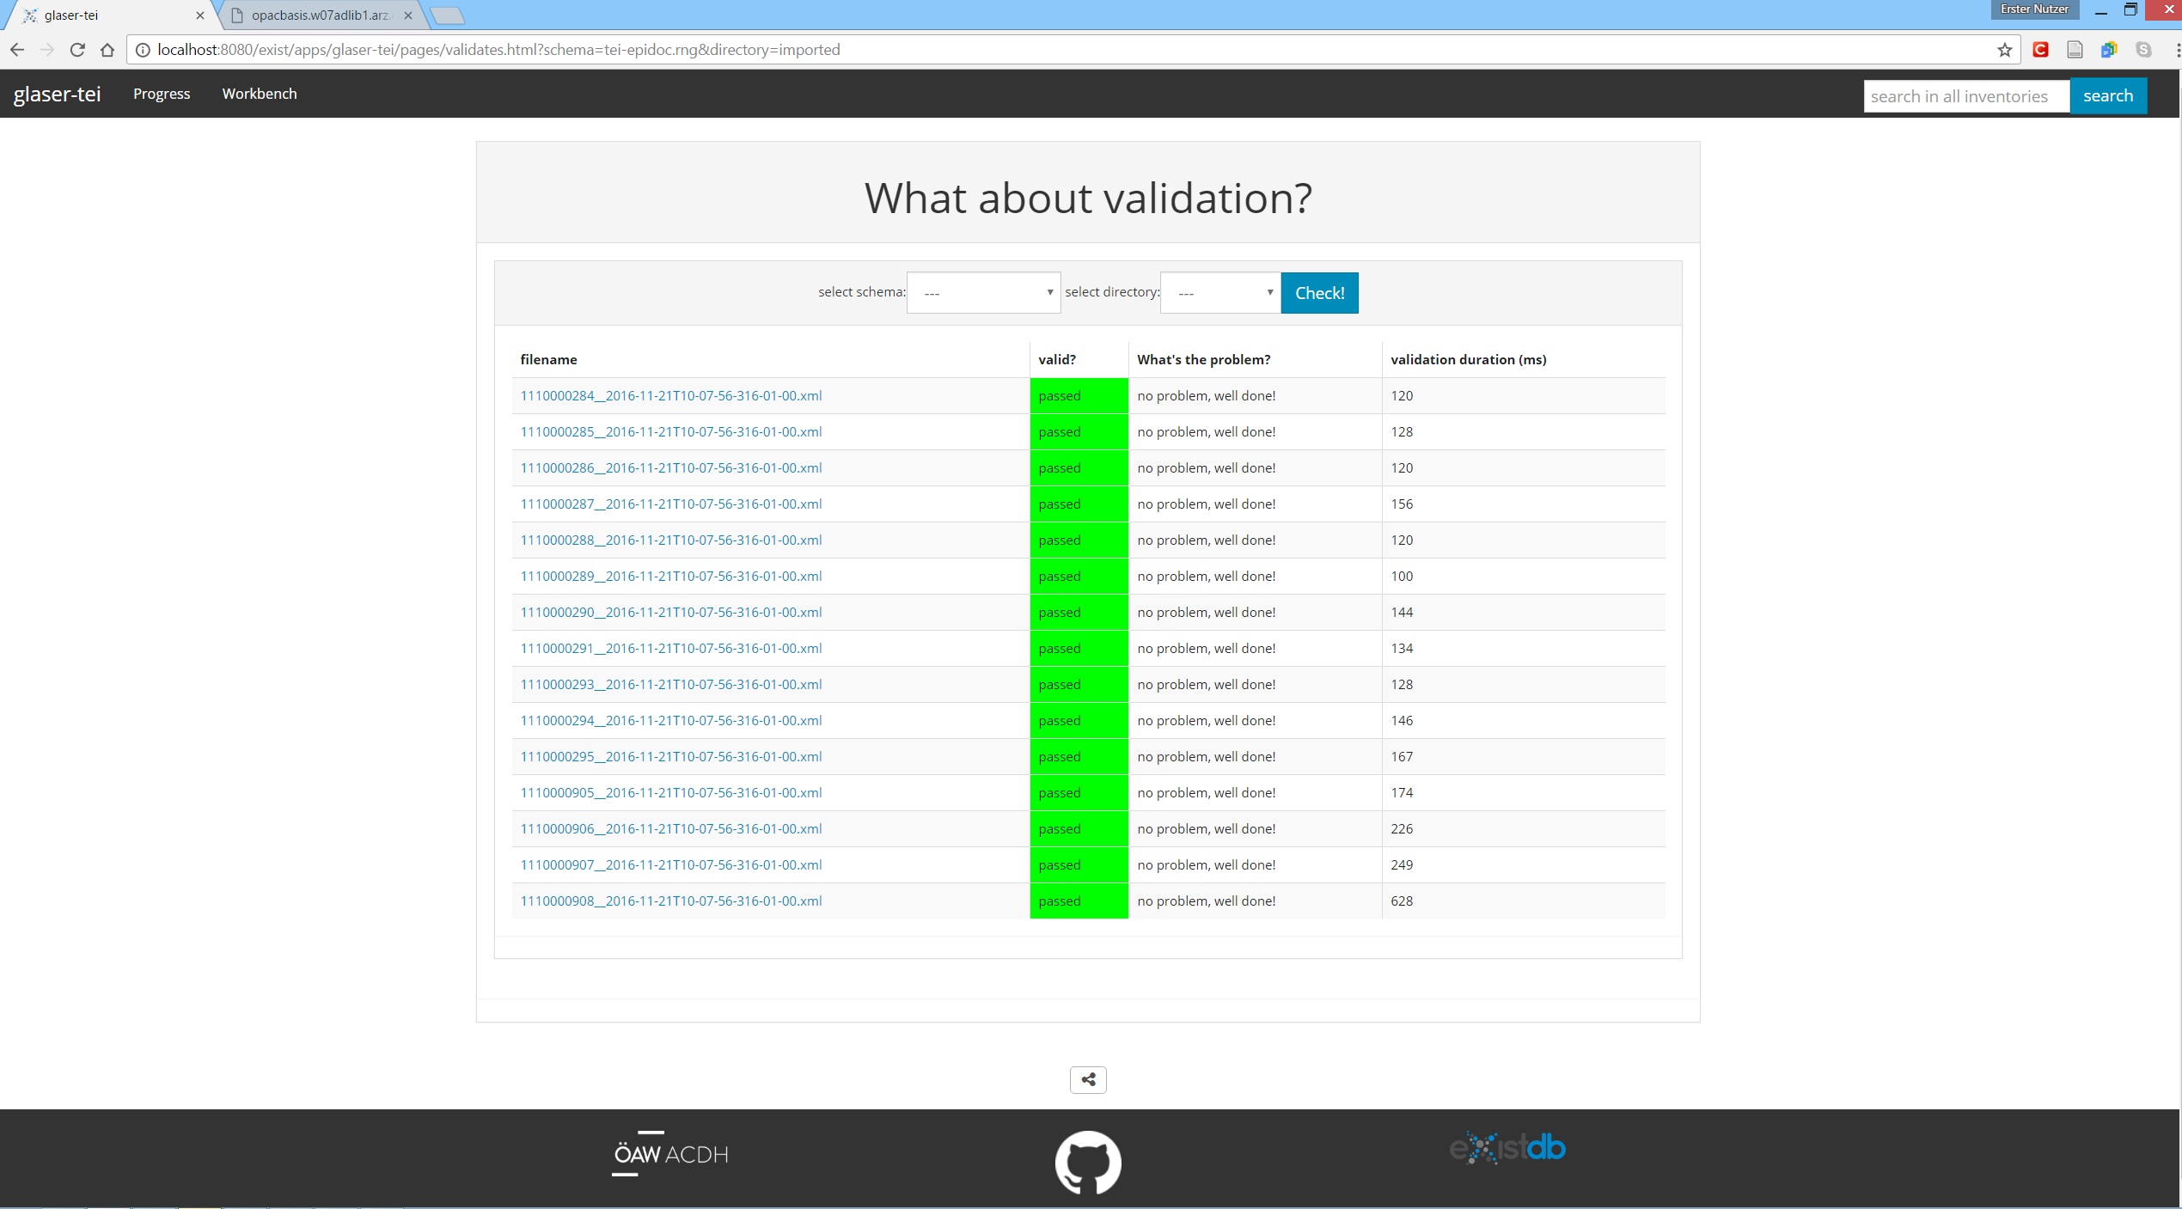This screenshot has width=2182, height=1209.
Task: Click the back arrow in the browser
Action: [x=17, y=50]
